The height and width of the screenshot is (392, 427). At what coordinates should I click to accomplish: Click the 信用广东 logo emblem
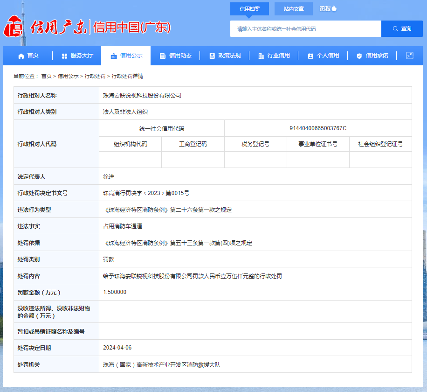click(14, 27)
